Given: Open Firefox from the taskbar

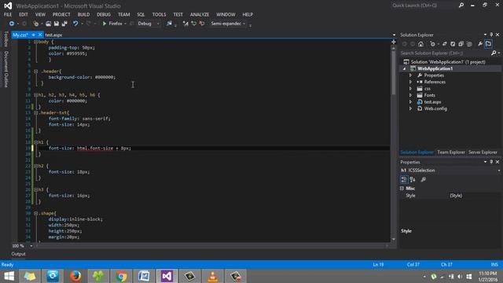Looking at the screenshot, I should (75, 276).
